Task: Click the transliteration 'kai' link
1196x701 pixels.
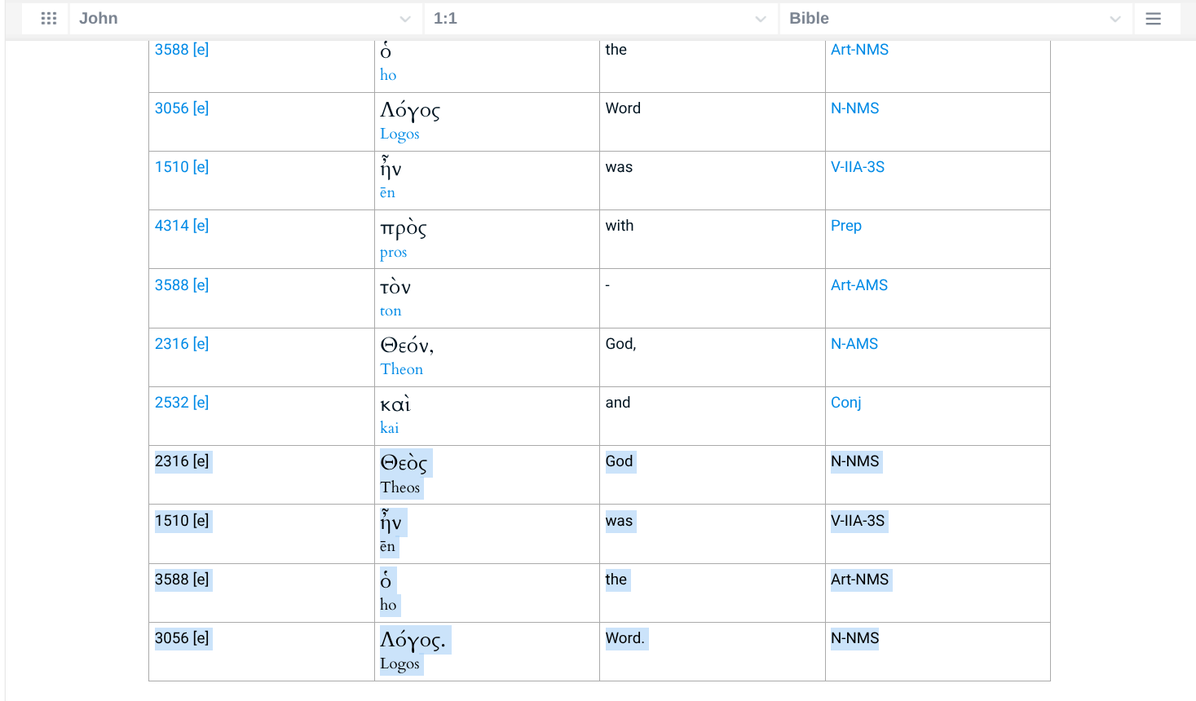Action: [389, 428]
